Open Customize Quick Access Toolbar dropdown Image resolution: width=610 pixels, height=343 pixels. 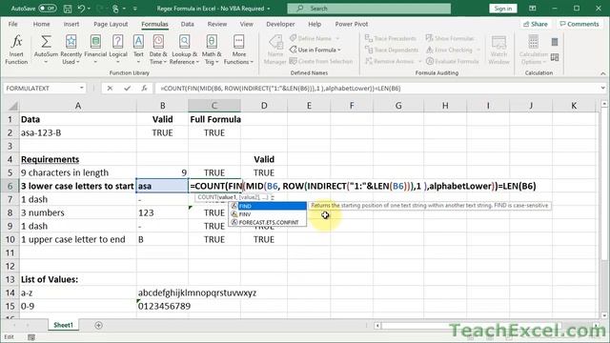(135, 9)
